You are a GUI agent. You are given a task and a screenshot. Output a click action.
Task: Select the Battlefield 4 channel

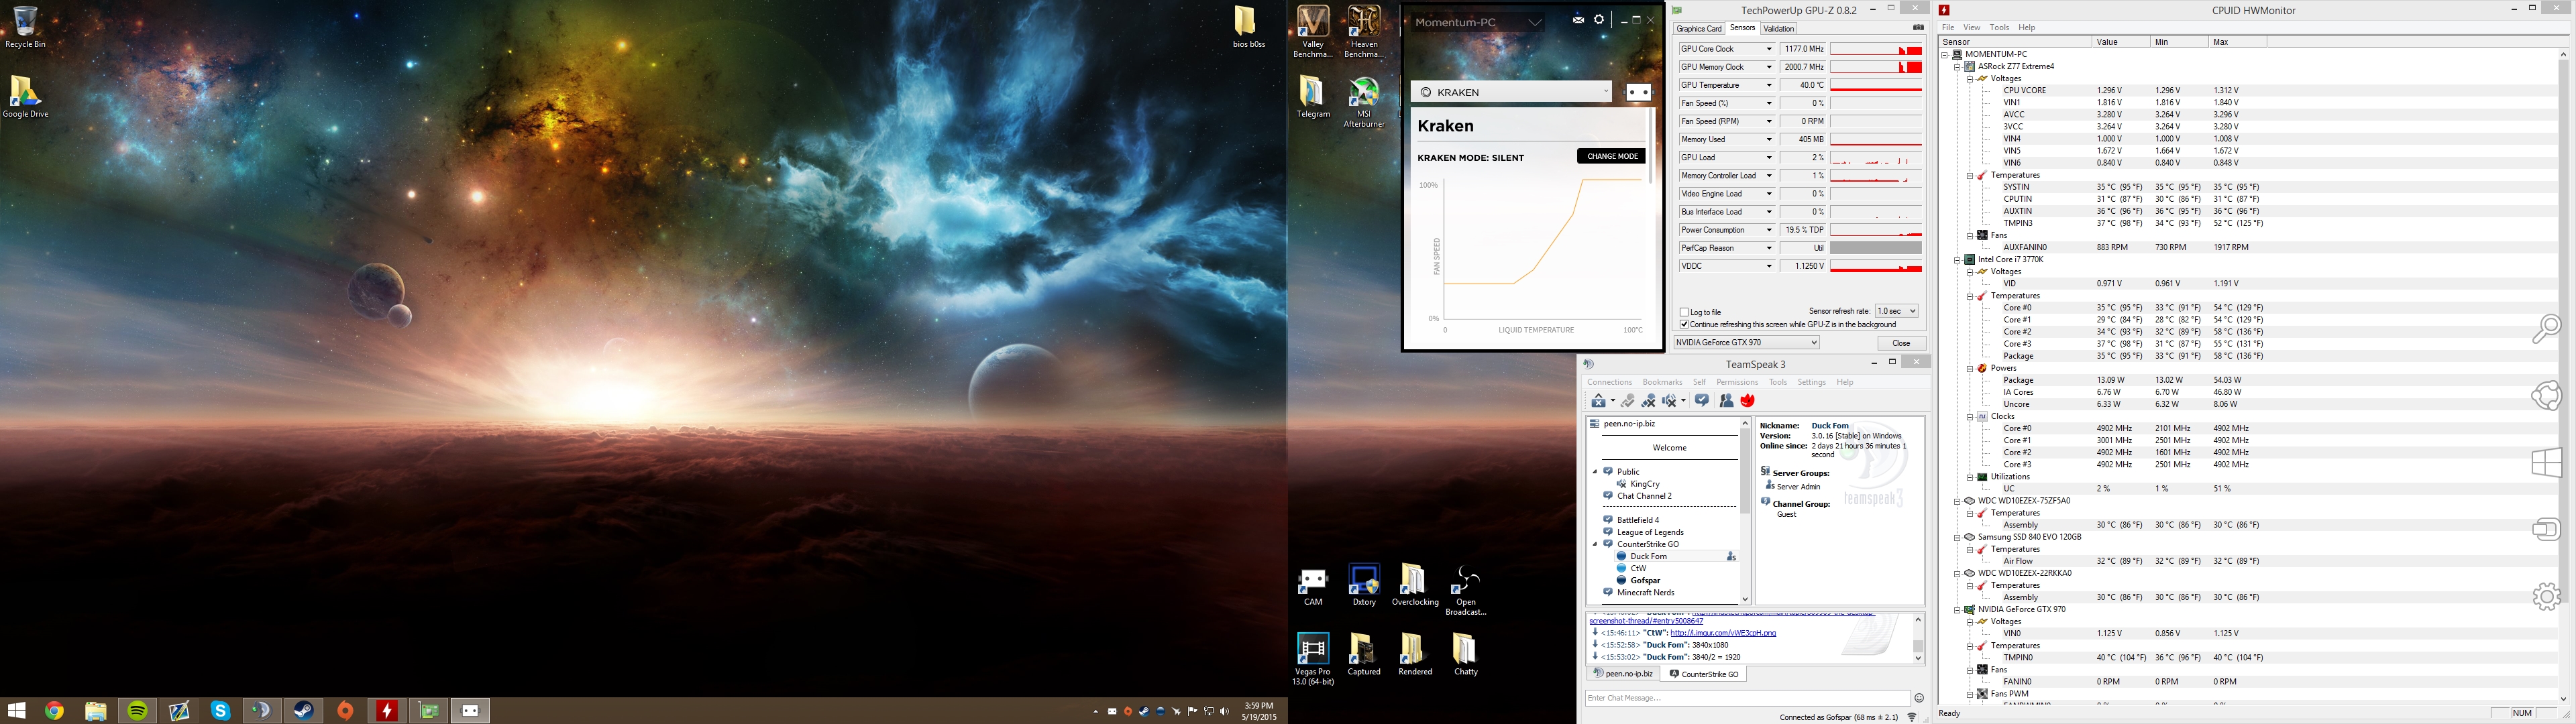click(x=1638, y=520)
